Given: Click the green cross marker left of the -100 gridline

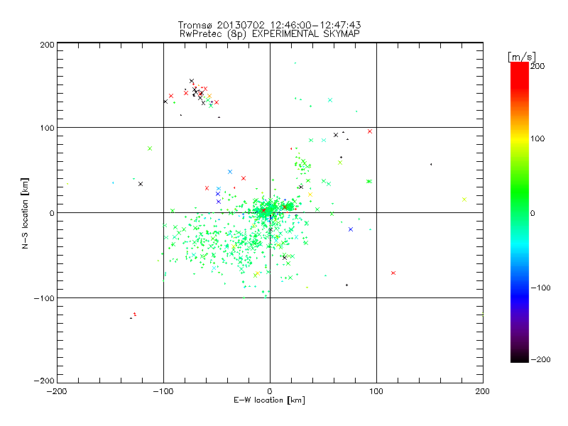Looking at the screenshot, I should 150,148.
